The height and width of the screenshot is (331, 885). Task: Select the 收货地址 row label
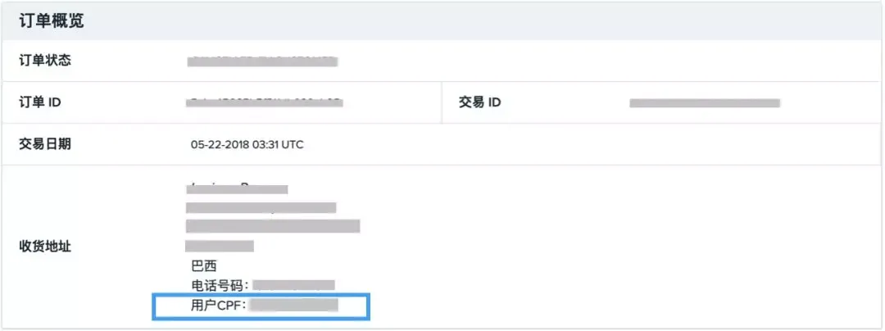click(x=46, y=246)
